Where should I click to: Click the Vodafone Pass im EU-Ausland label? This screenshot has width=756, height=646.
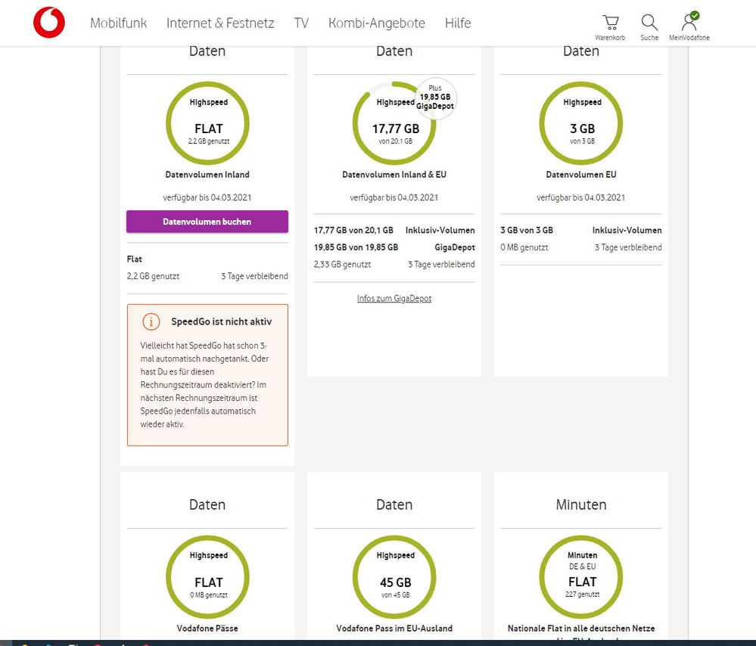coord(394,628)
